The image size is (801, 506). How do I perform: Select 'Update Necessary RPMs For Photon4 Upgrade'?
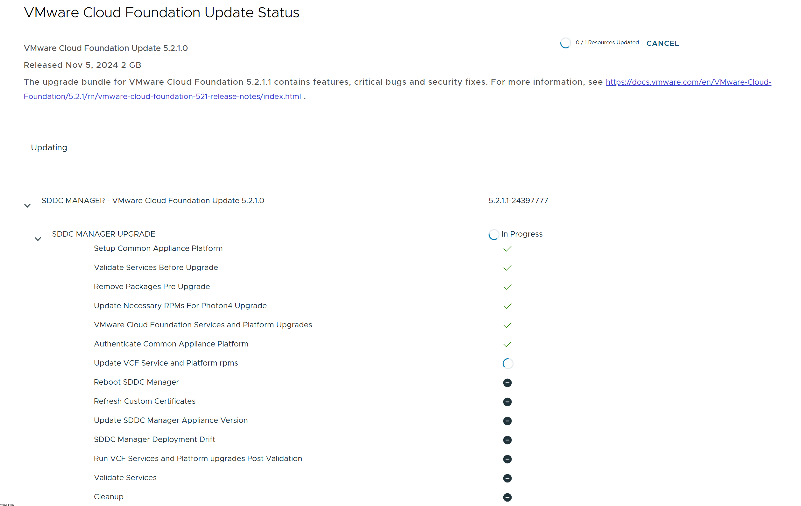pyautogui.click(x=180, y=306)
